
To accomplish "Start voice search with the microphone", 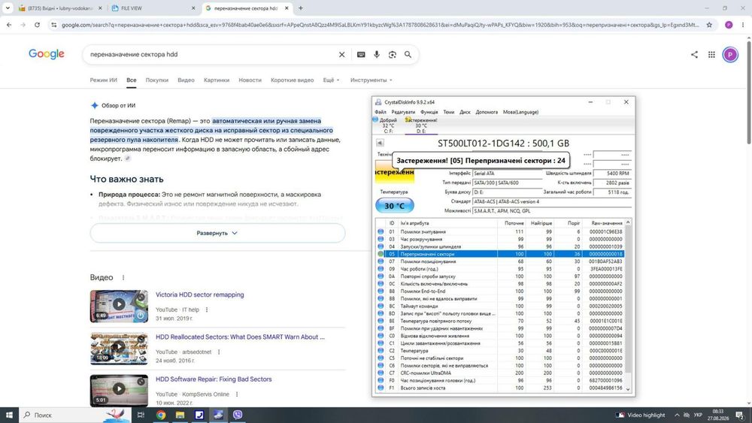I will click(377, 55).
